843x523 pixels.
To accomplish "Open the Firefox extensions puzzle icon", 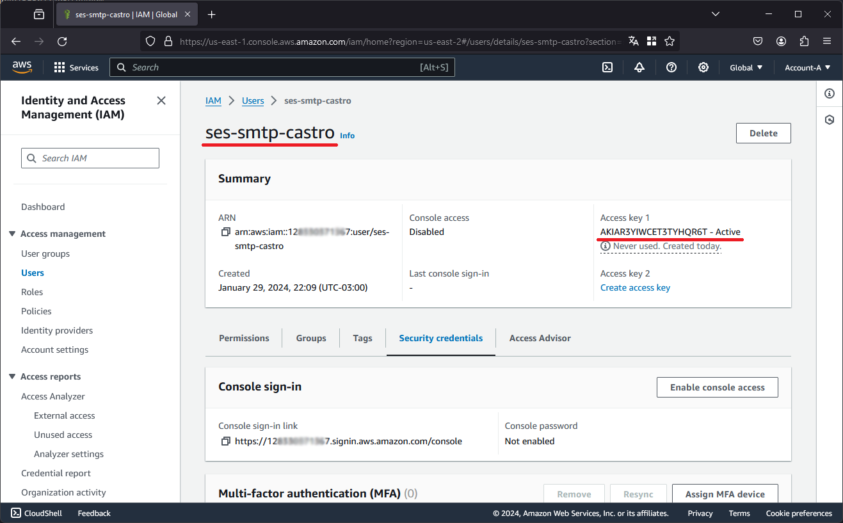I will (804, 41).
